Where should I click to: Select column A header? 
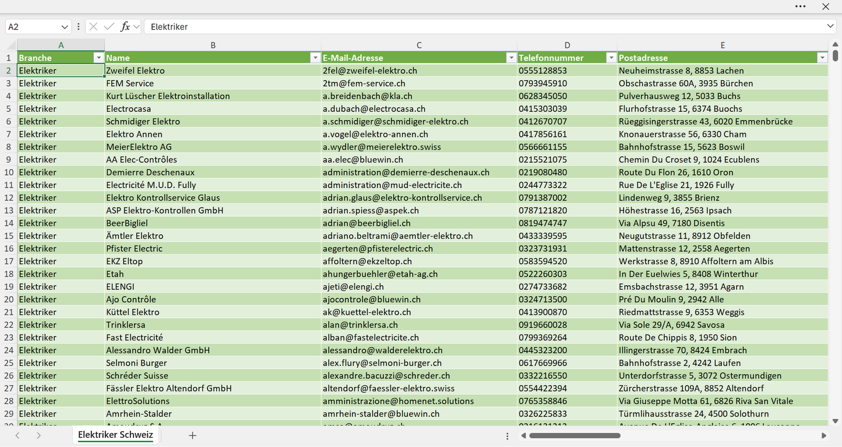(61, 45)
